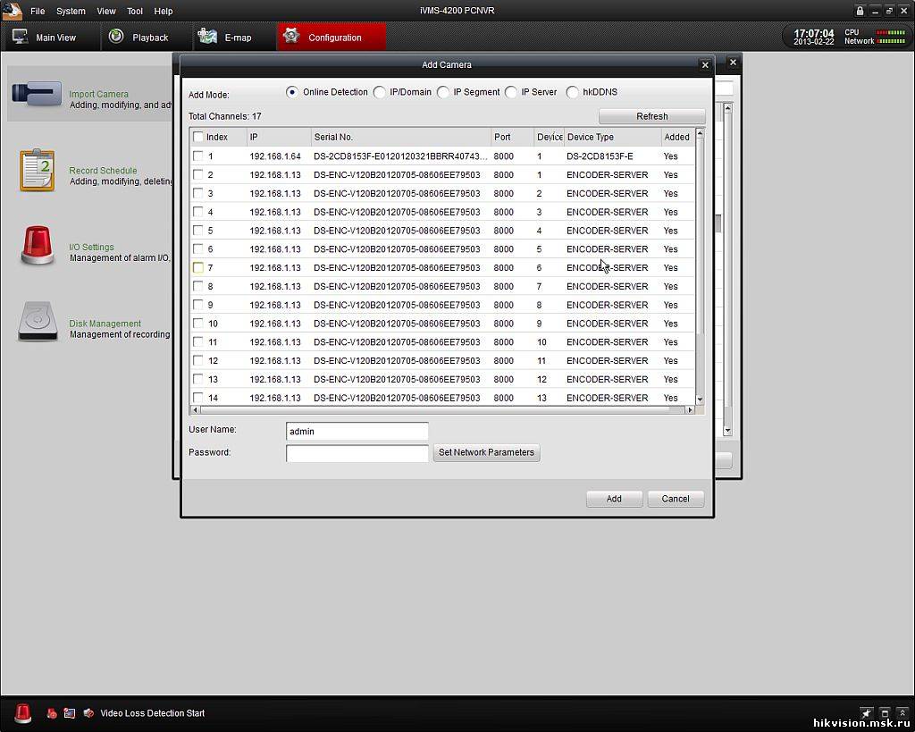
Task: Open the System menu
Action: [71, 11]
